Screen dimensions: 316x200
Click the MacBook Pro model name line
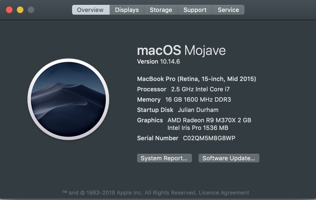pos(197,79)
